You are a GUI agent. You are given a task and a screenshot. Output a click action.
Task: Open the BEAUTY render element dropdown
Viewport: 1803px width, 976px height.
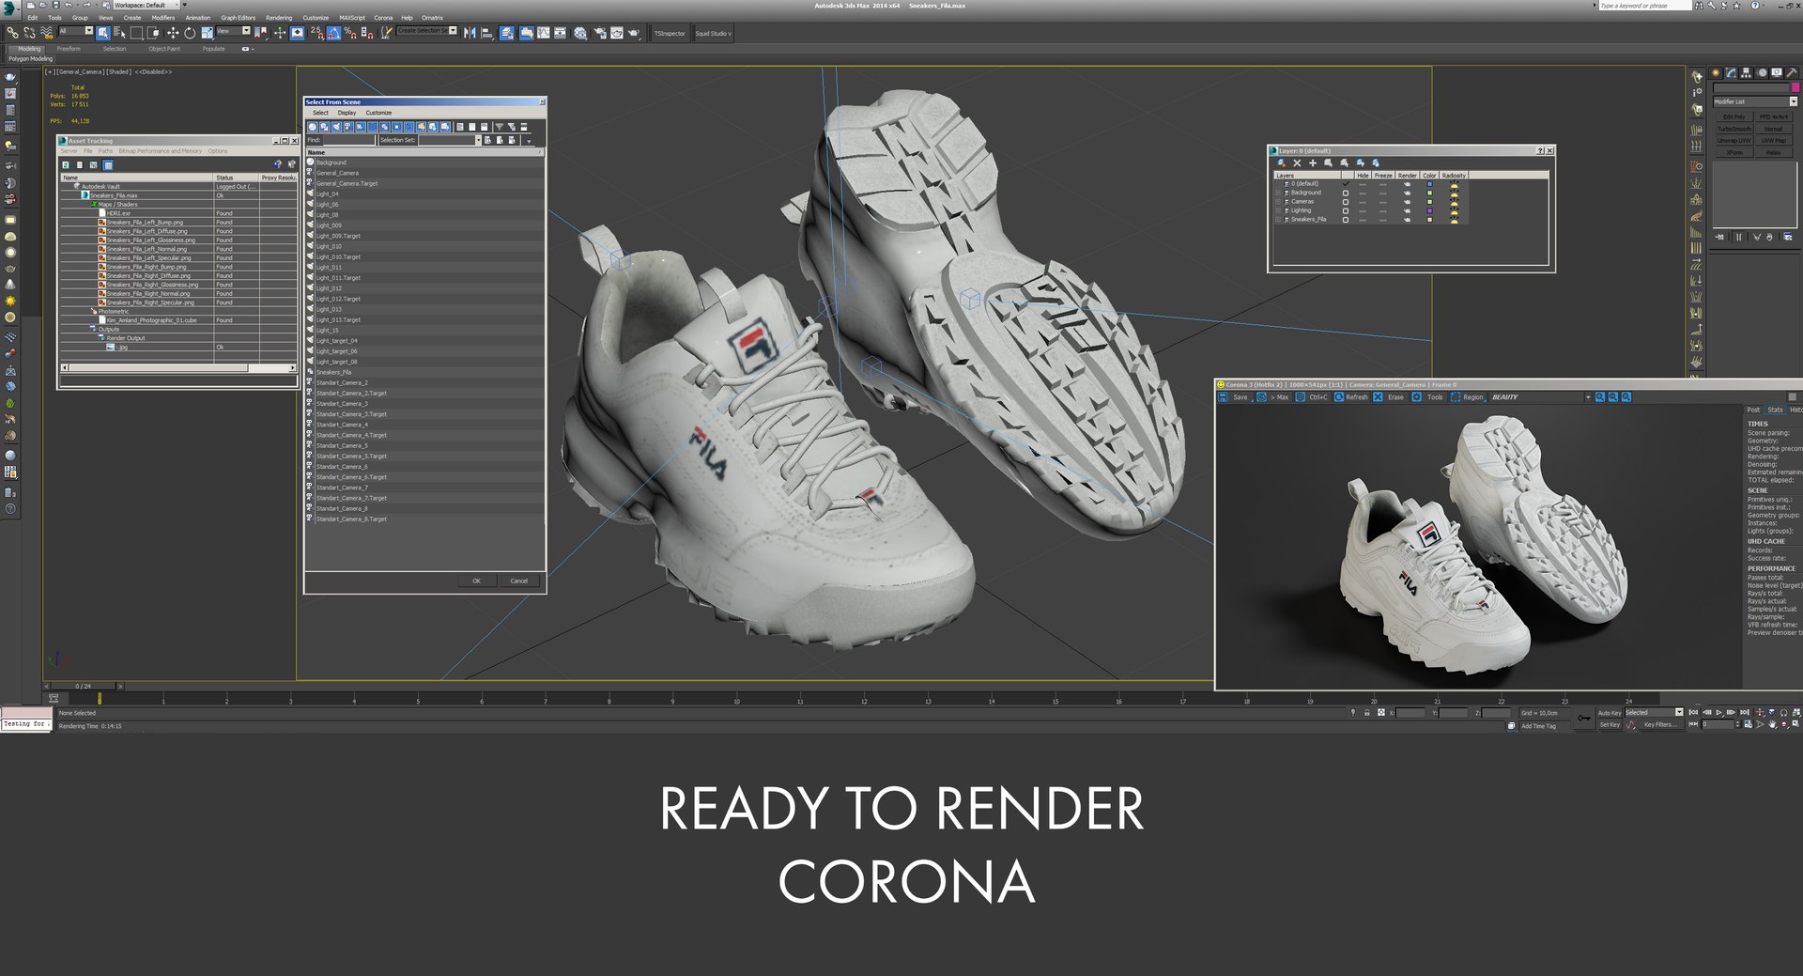[x=1540, y=397]
